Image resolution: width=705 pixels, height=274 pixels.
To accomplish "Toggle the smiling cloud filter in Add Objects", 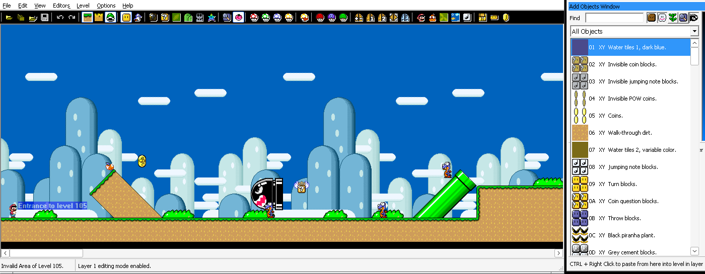I will (662, 18).
